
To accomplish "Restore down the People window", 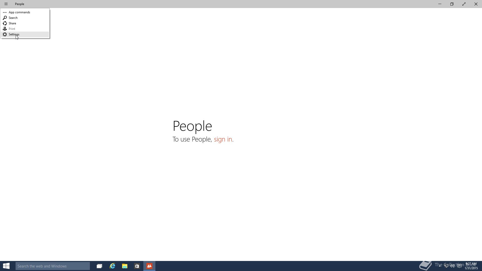I will 452,4.
